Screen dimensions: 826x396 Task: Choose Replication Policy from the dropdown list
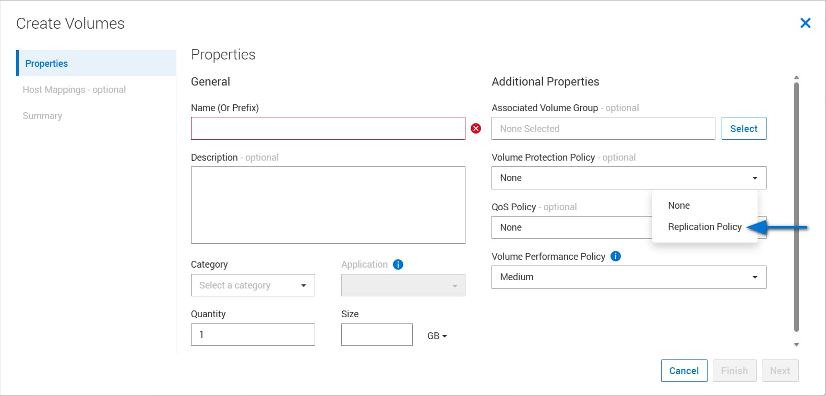(704, 227)
